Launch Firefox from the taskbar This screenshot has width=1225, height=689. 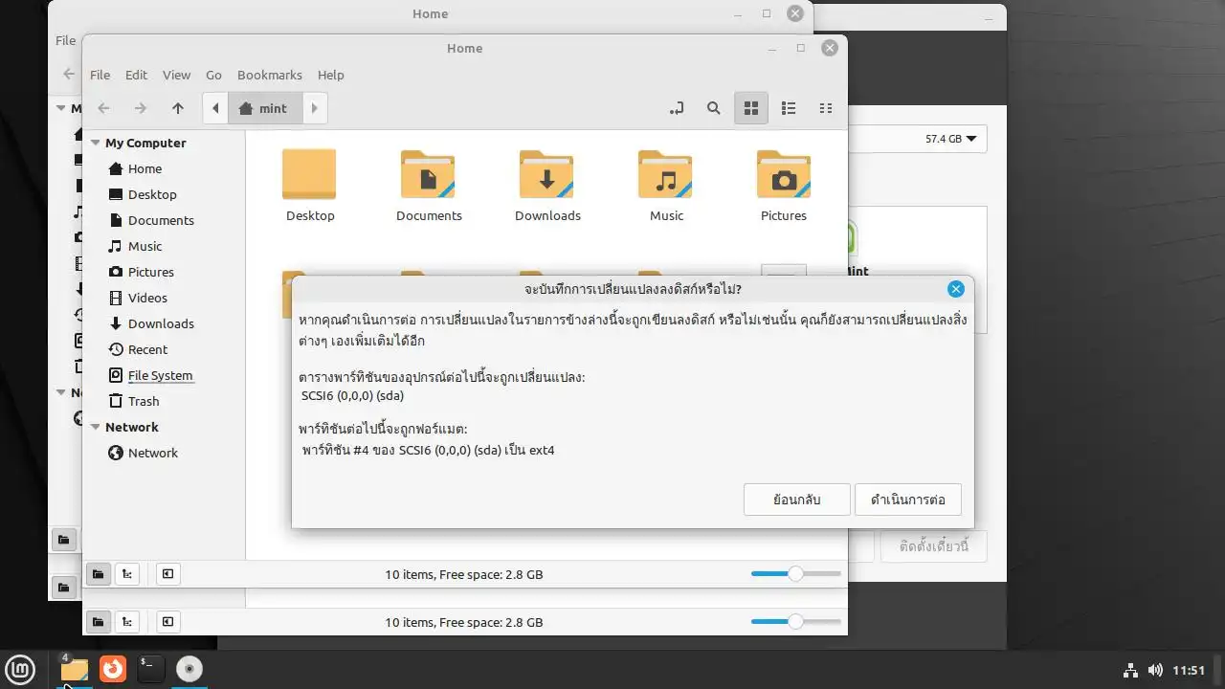(113, 669)
